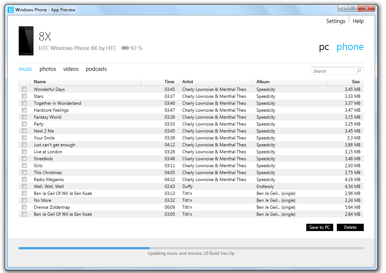Select the Live at London checkbox
The height and width of the screenshot is (273, 386).
pos(24,151)
